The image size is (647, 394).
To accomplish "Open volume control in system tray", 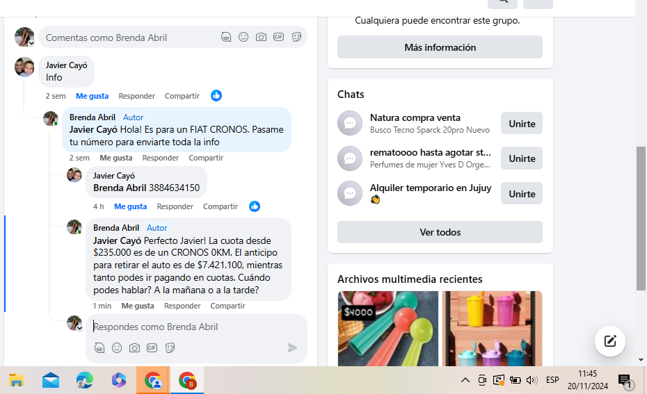I will point(532,380).
